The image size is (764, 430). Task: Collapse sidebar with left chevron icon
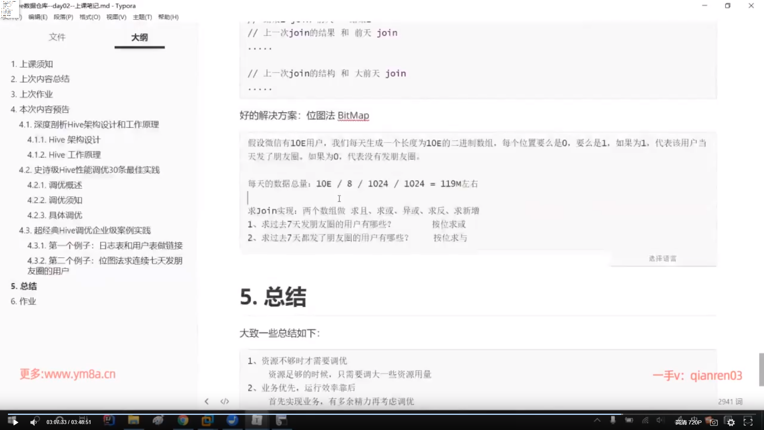[x=207, y=401]
